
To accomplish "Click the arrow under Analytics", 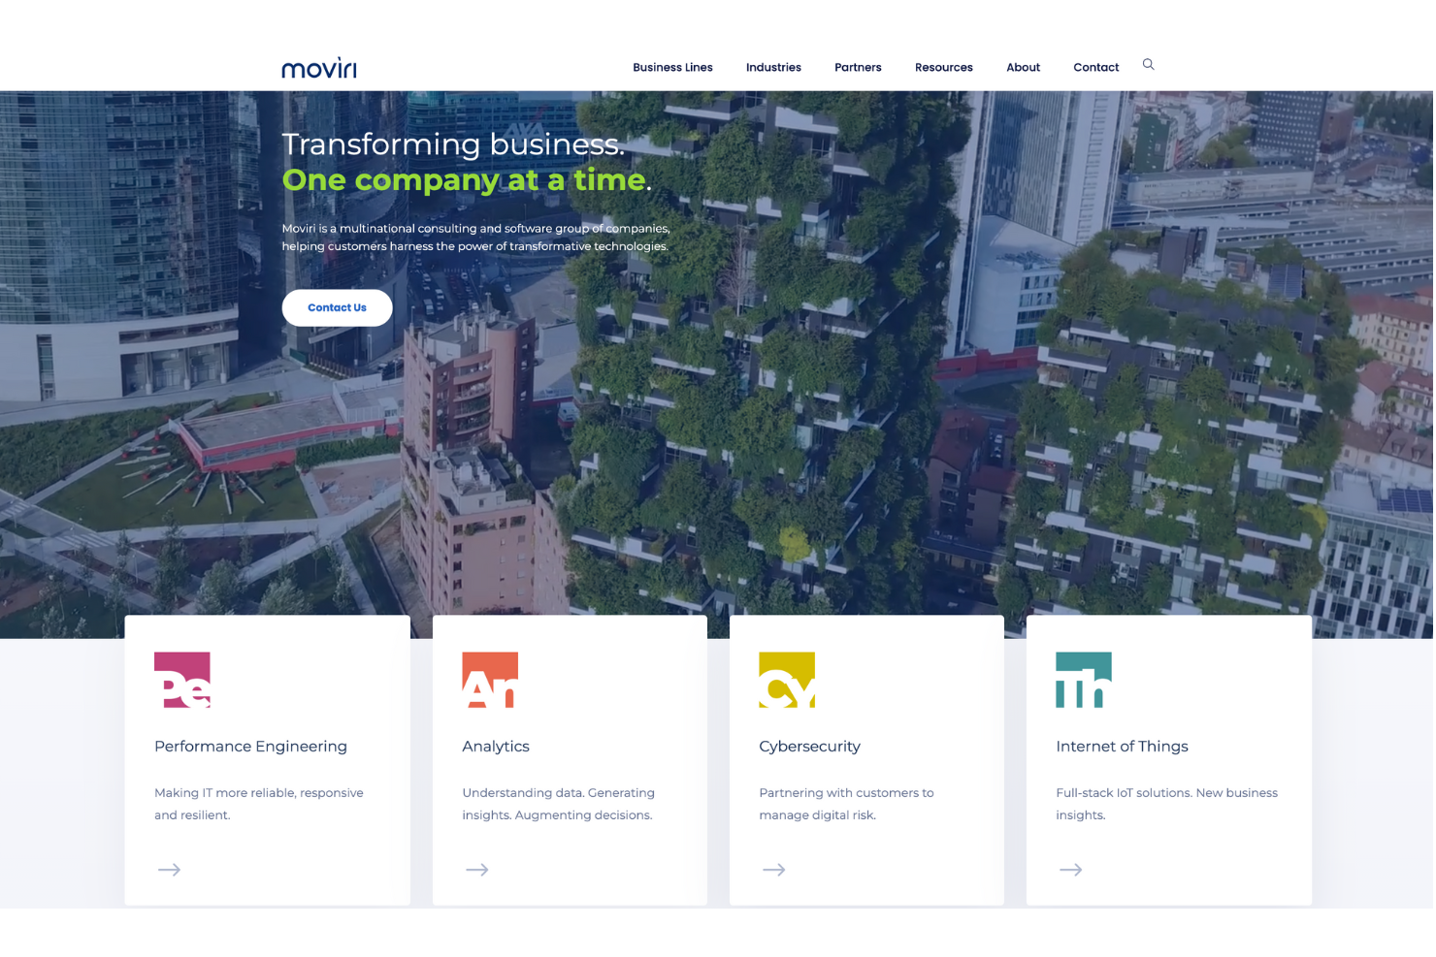I will coord(476,870).
